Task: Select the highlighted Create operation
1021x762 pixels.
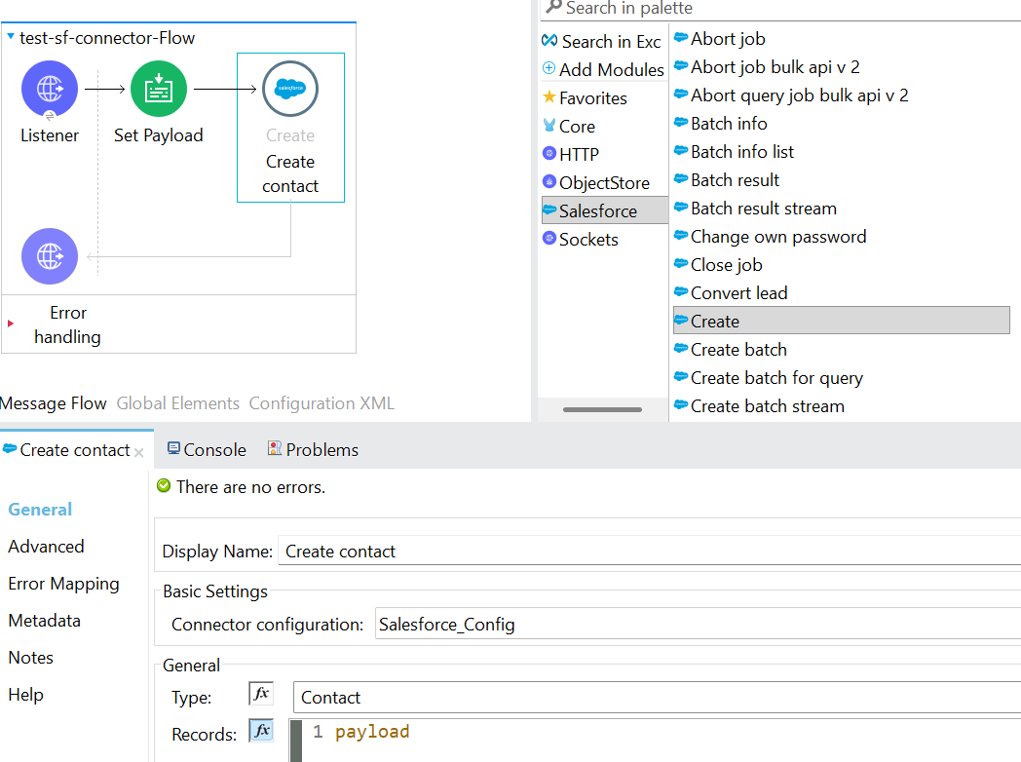Action: [x=842, y=321]
